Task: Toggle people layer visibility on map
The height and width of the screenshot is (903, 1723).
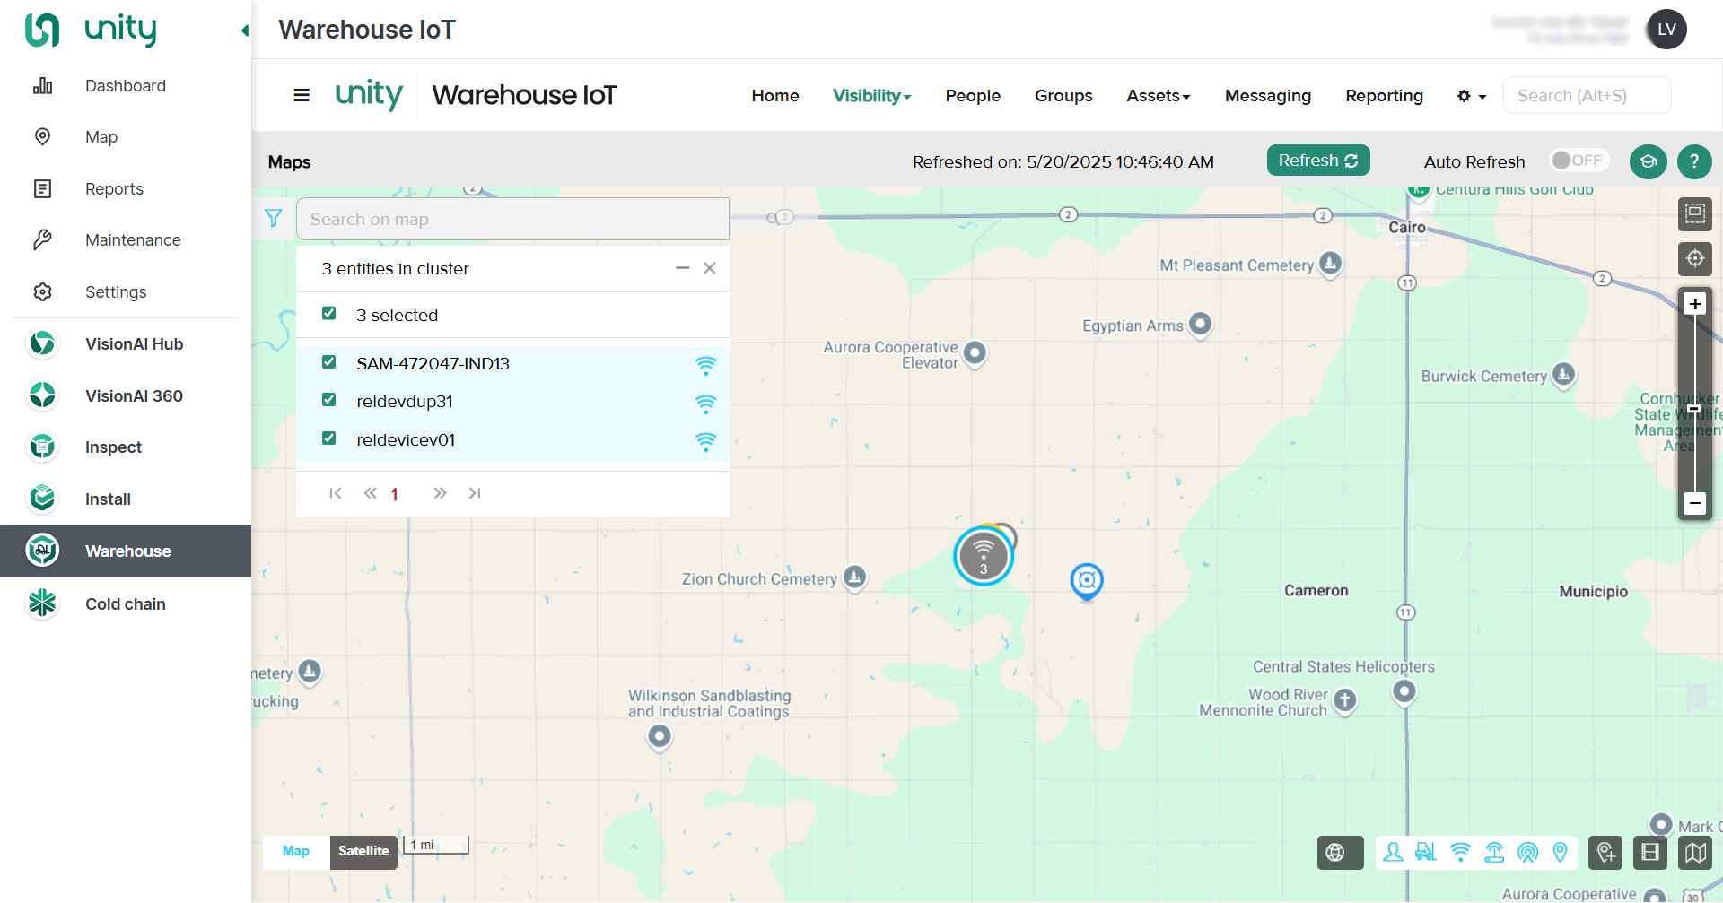Action: pos(1393,852)
